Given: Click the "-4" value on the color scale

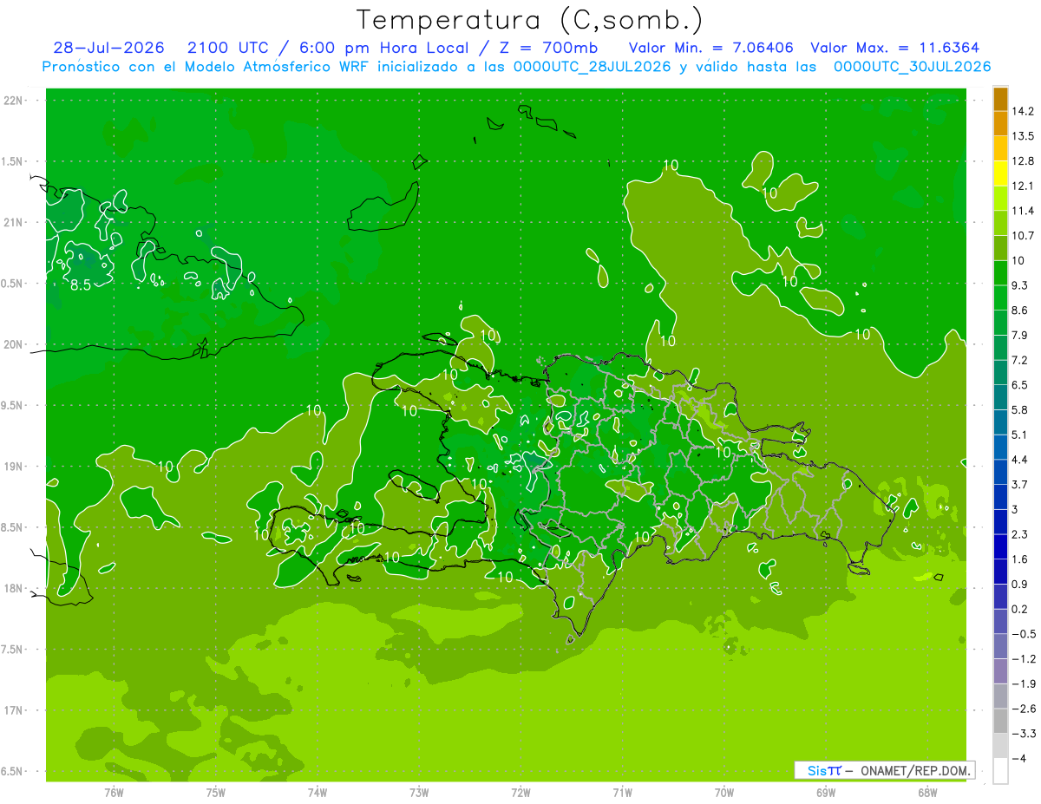Looking at the screenshot, I should (x=1020, y=759).
